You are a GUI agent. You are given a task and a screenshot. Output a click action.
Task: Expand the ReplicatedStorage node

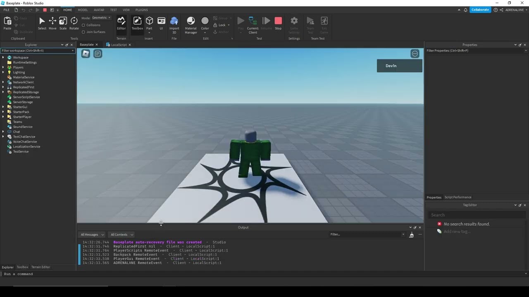3,92
